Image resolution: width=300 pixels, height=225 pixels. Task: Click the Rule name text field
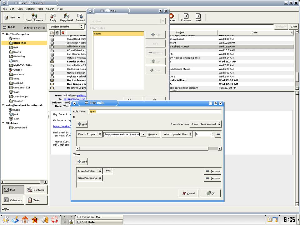click(x=155, y=111)
